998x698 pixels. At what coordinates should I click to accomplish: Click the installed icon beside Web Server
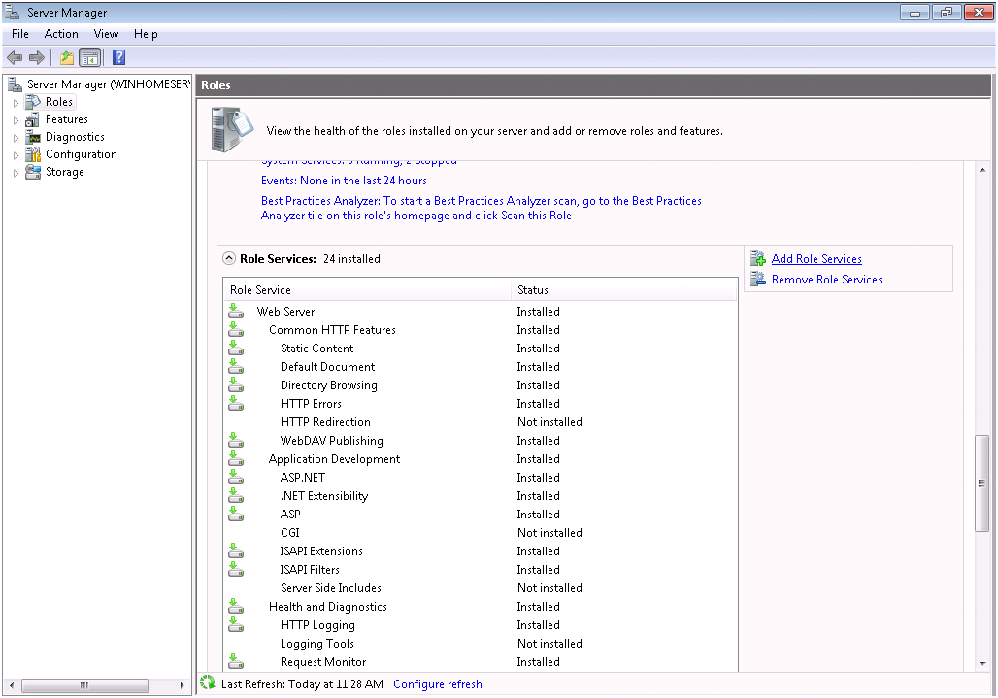pyautogui.click(x=236, y=312)
